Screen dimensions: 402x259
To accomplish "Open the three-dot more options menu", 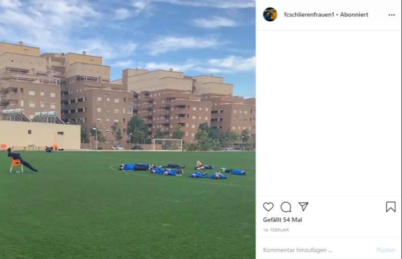I will tap(391, 15).
